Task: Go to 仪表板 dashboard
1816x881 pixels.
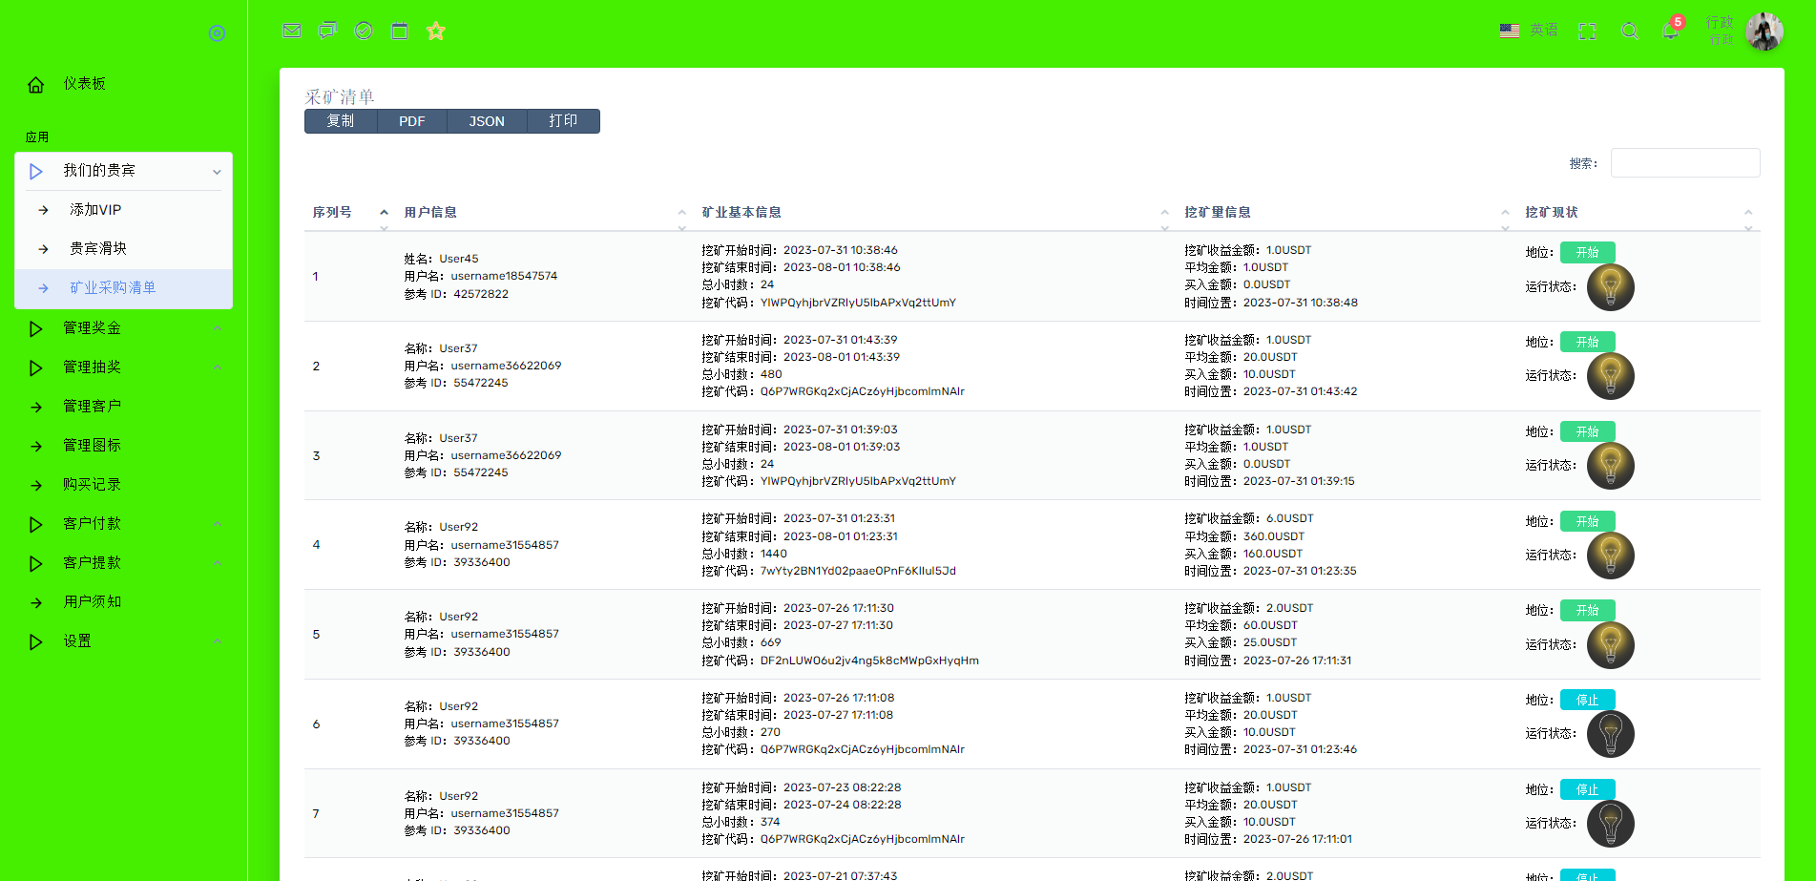Action: [84, 84]
